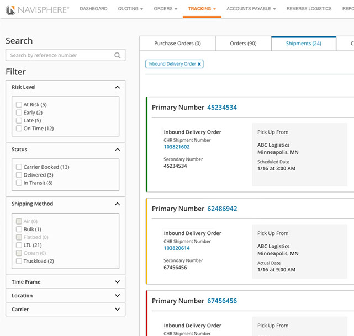
Task: Click the actual date 1/16 at 9:00 AM
Action: click(x=276, y=270)
